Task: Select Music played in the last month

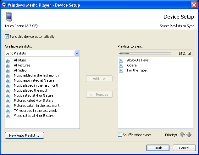Action: tap(36, 85)
